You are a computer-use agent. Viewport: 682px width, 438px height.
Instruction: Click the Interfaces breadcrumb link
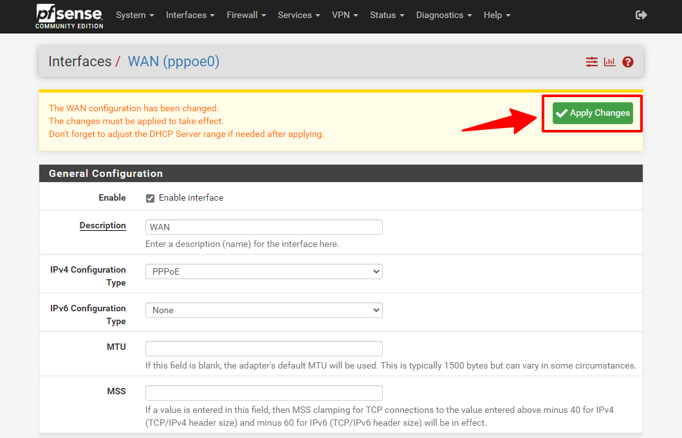click(x=80, y=62)
